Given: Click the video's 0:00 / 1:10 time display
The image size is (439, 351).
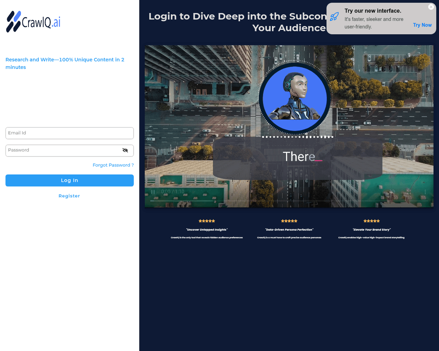Looking at the screenshot, I should (173, 192).
